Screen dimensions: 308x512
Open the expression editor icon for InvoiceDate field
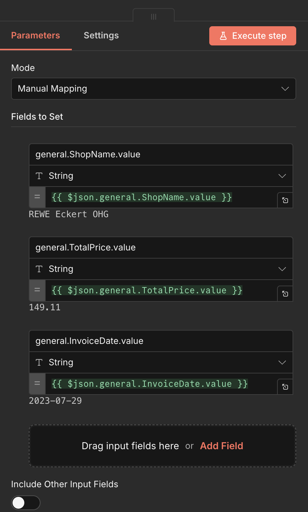pos(284,386)
